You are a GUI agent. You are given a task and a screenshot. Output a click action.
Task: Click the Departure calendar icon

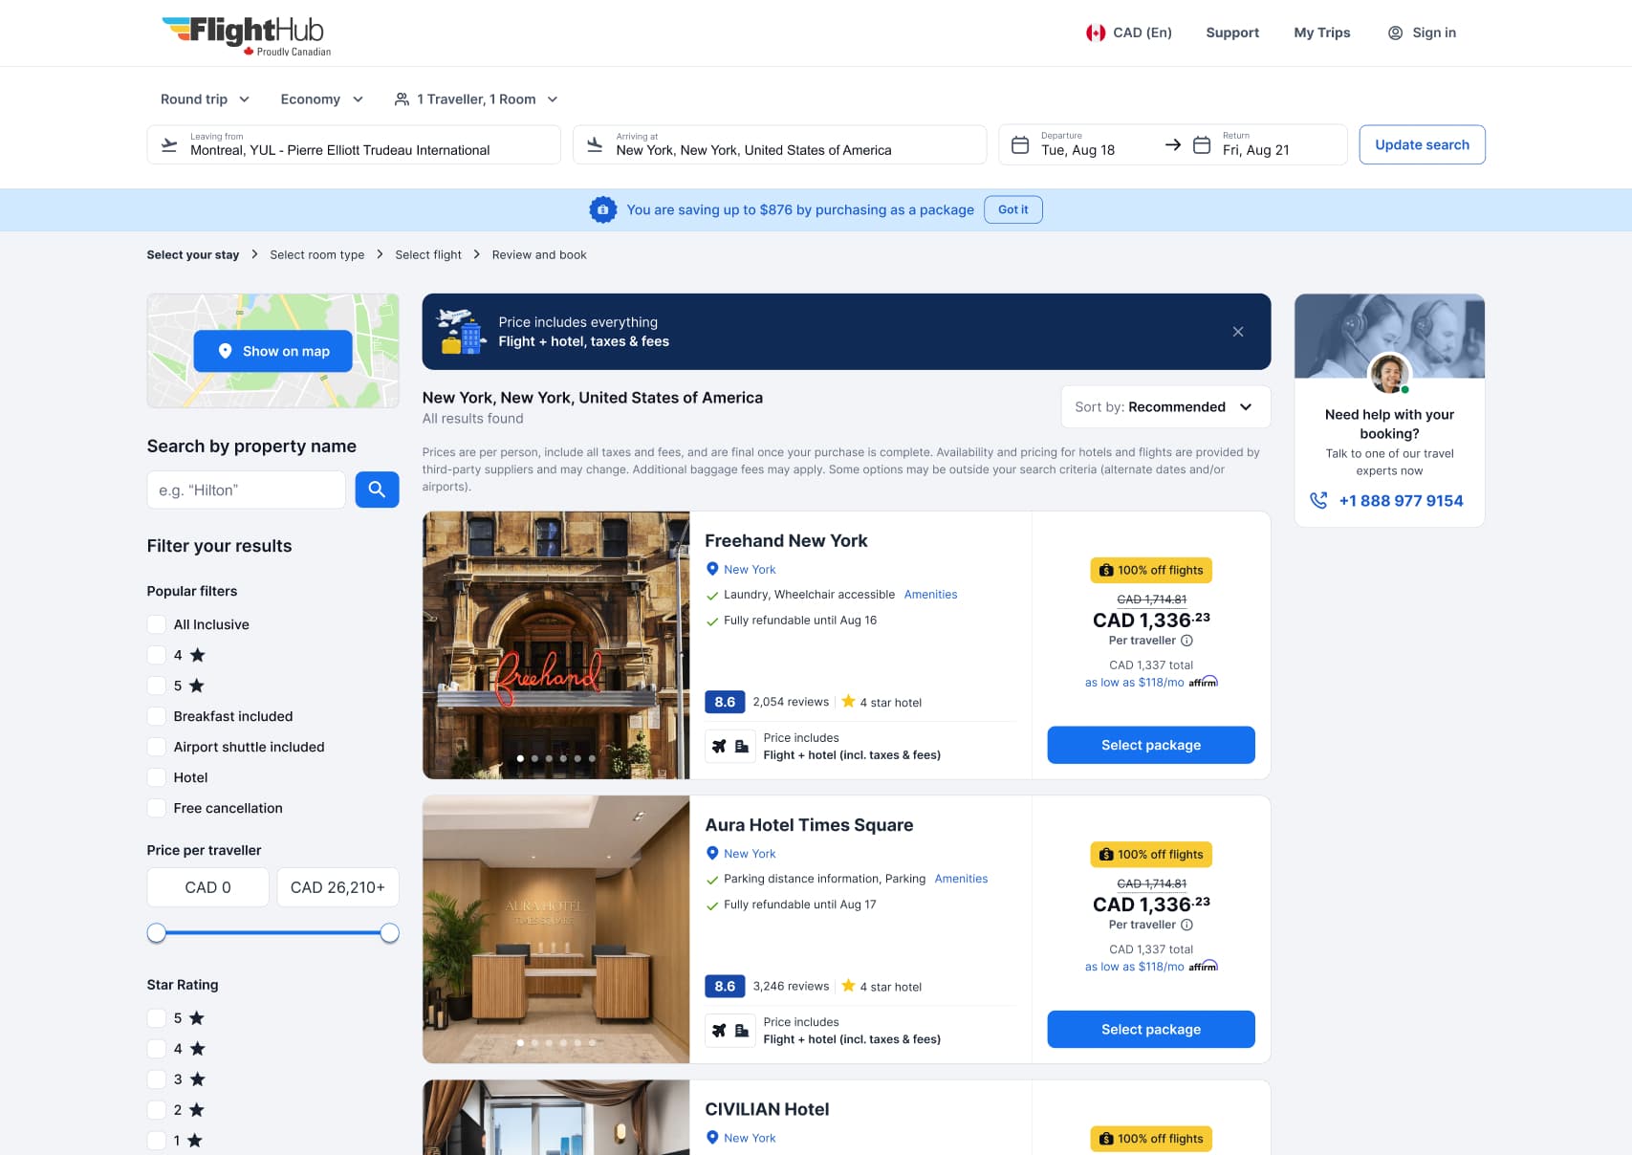[1020, 145]
